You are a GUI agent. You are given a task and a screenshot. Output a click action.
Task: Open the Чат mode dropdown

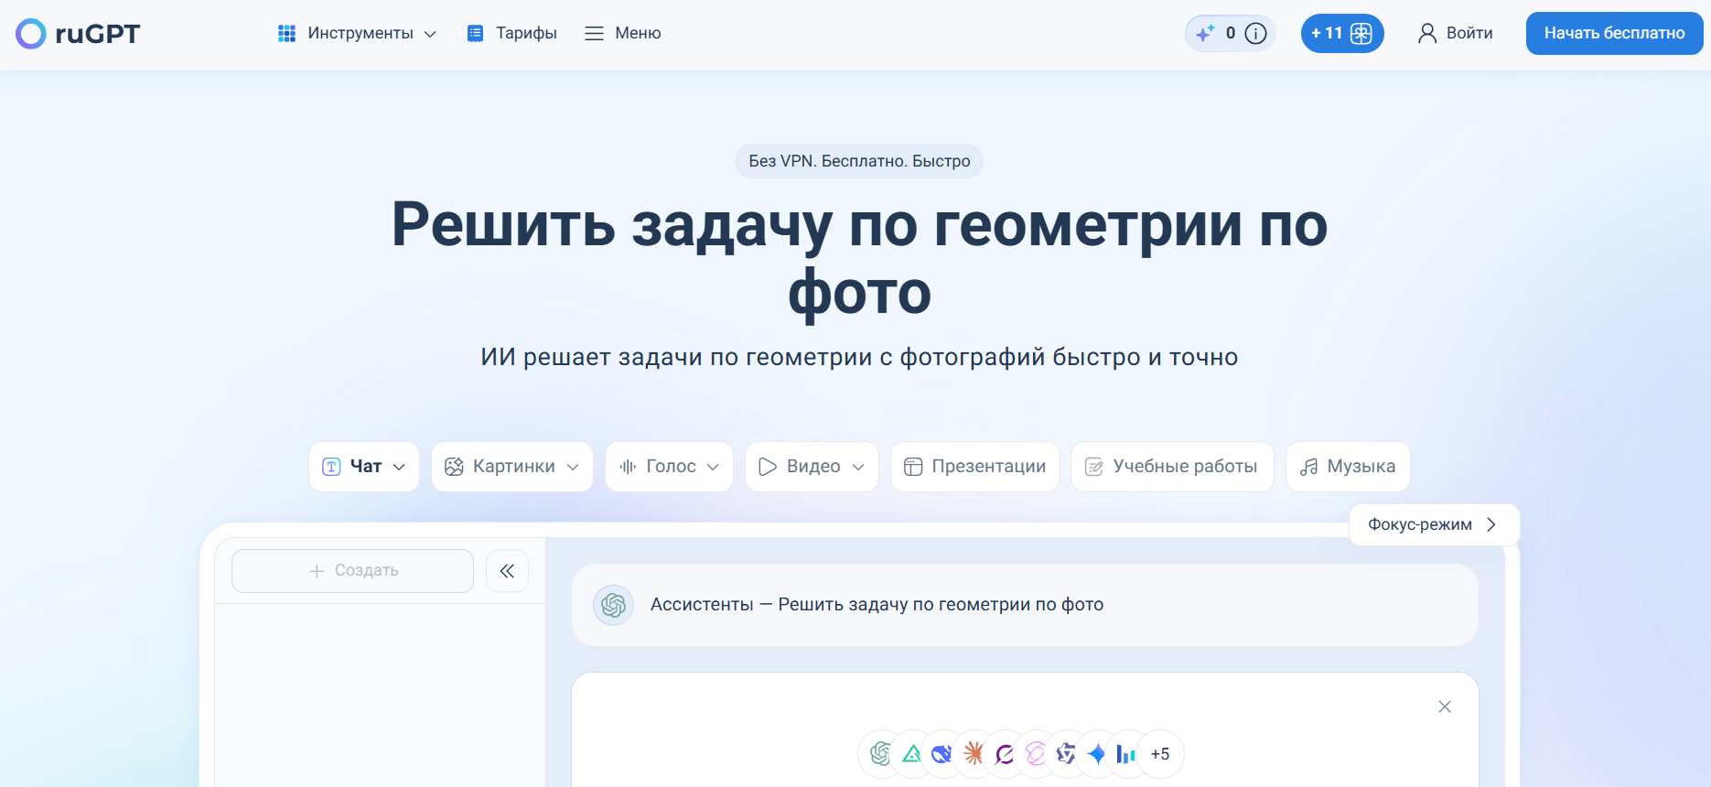click(x=363, y=467)
